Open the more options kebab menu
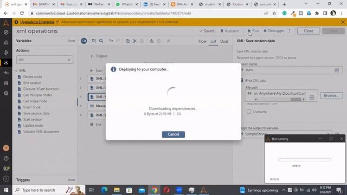The width and height of the screenshot is (347, 195). point(290,31)
